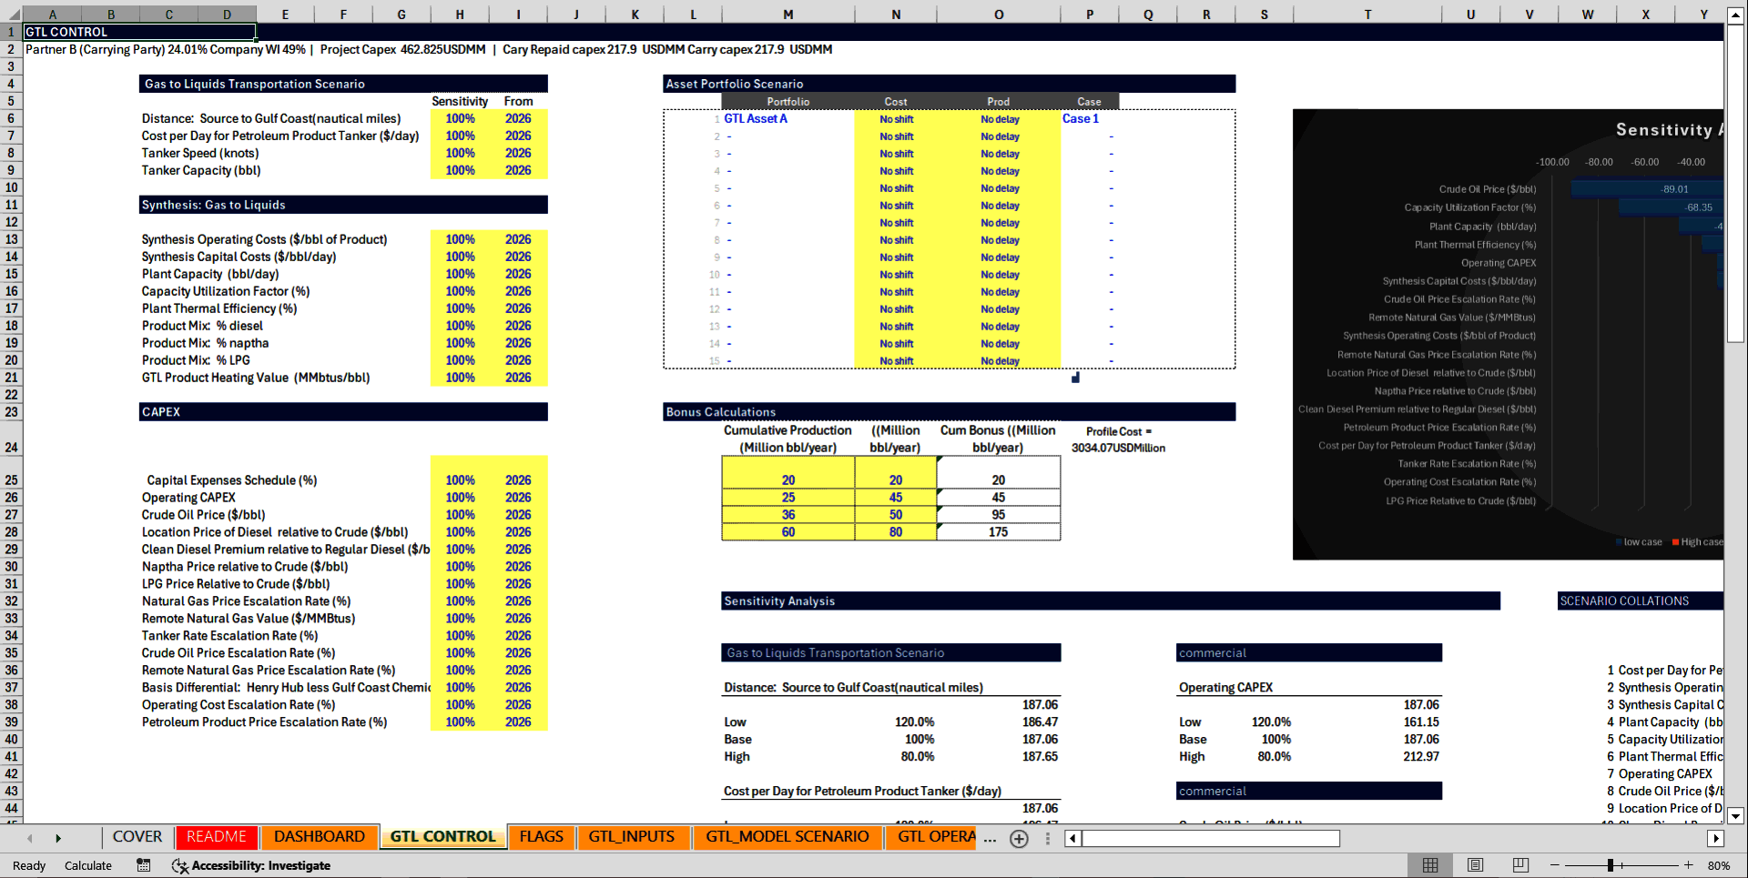Start macro recording from the status bar icon
Screen dimensions: 1748x878
tap(143, 865)
